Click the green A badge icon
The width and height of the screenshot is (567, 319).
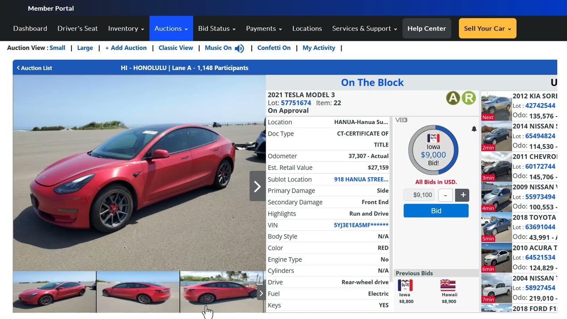[x=453, y=98]
